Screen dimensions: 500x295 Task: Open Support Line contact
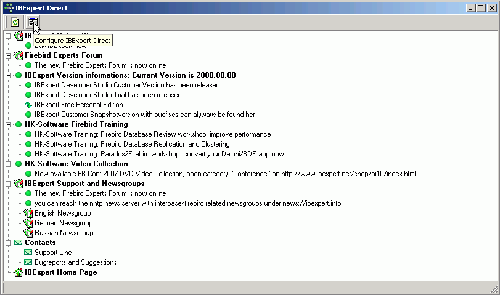53,253
